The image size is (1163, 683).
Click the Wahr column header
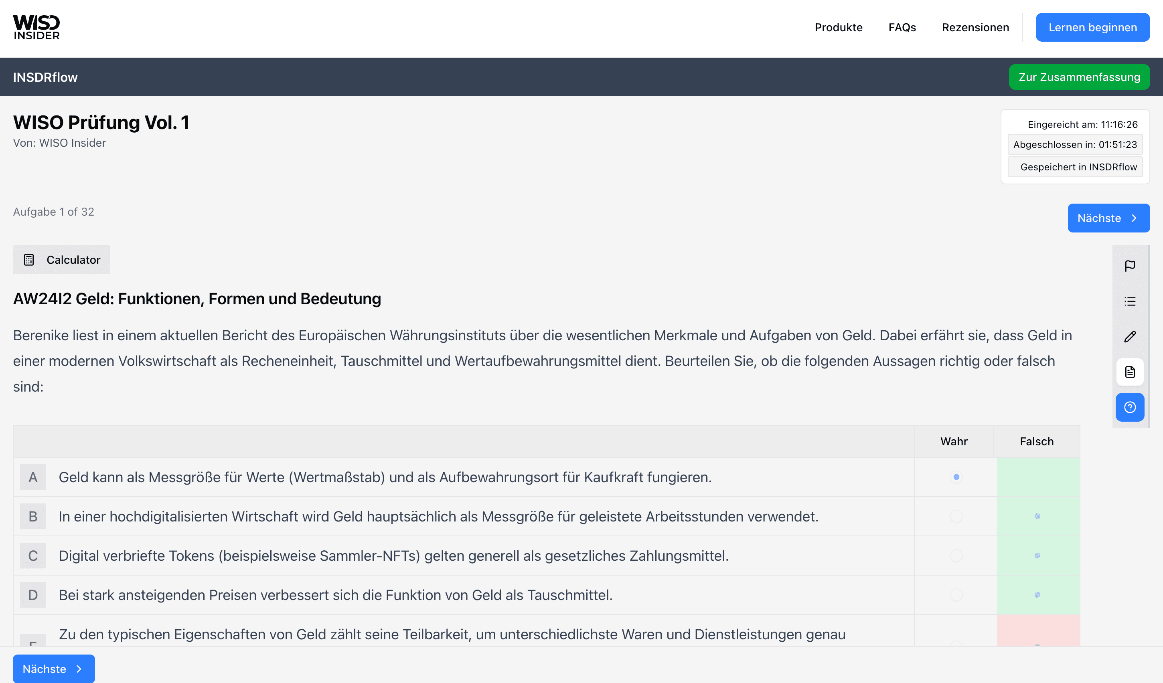[954, 441]
